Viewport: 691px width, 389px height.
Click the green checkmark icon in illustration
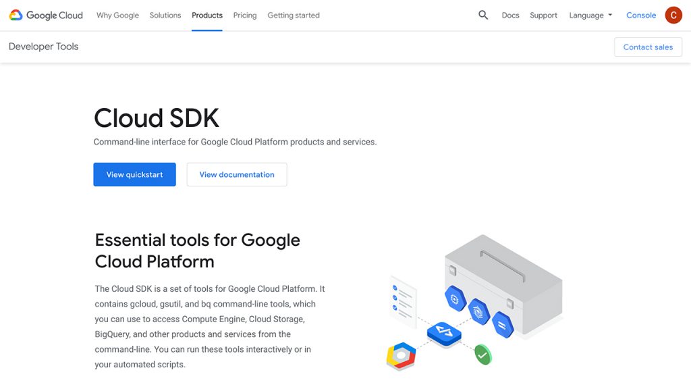[483, 355]
